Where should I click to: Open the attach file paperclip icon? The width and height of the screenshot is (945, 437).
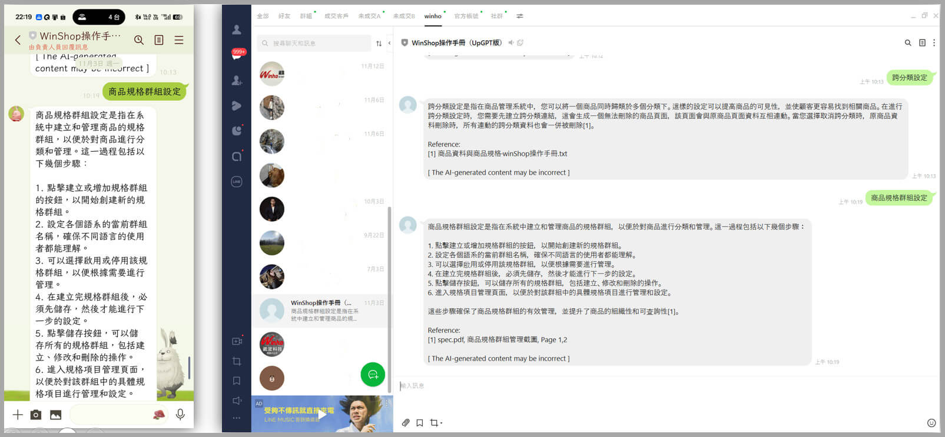click(406, 422)
